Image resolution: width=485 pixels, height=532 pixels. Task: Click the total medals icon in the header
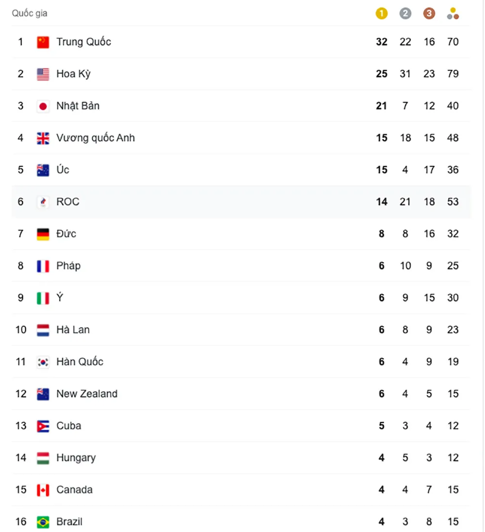(x=453, y=13)
